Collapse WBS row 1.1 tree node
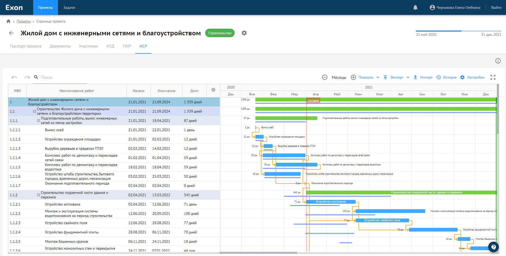The image size is (506, 256). point(35,111)
